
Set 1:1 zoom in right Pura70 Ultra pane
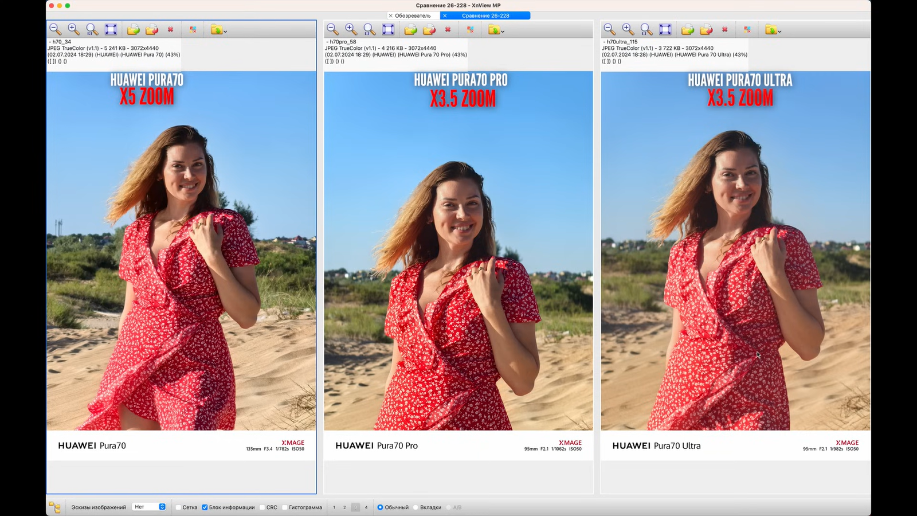pyautogui.click(x=646, y=29)
